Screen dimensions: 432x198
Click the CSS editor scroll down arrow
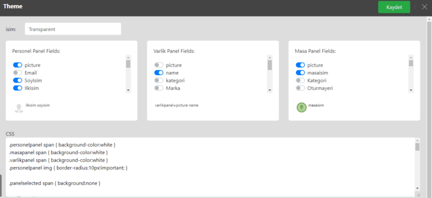click(417, 188)
